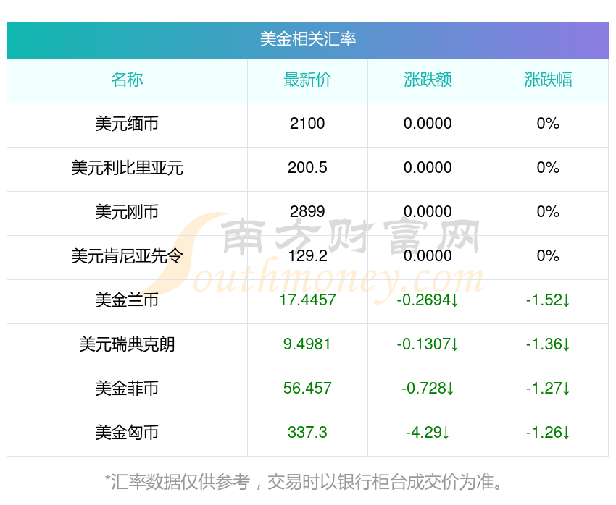616x505 pixels.
Task: Click the latest price 9.4981
Action: point(307,344)
